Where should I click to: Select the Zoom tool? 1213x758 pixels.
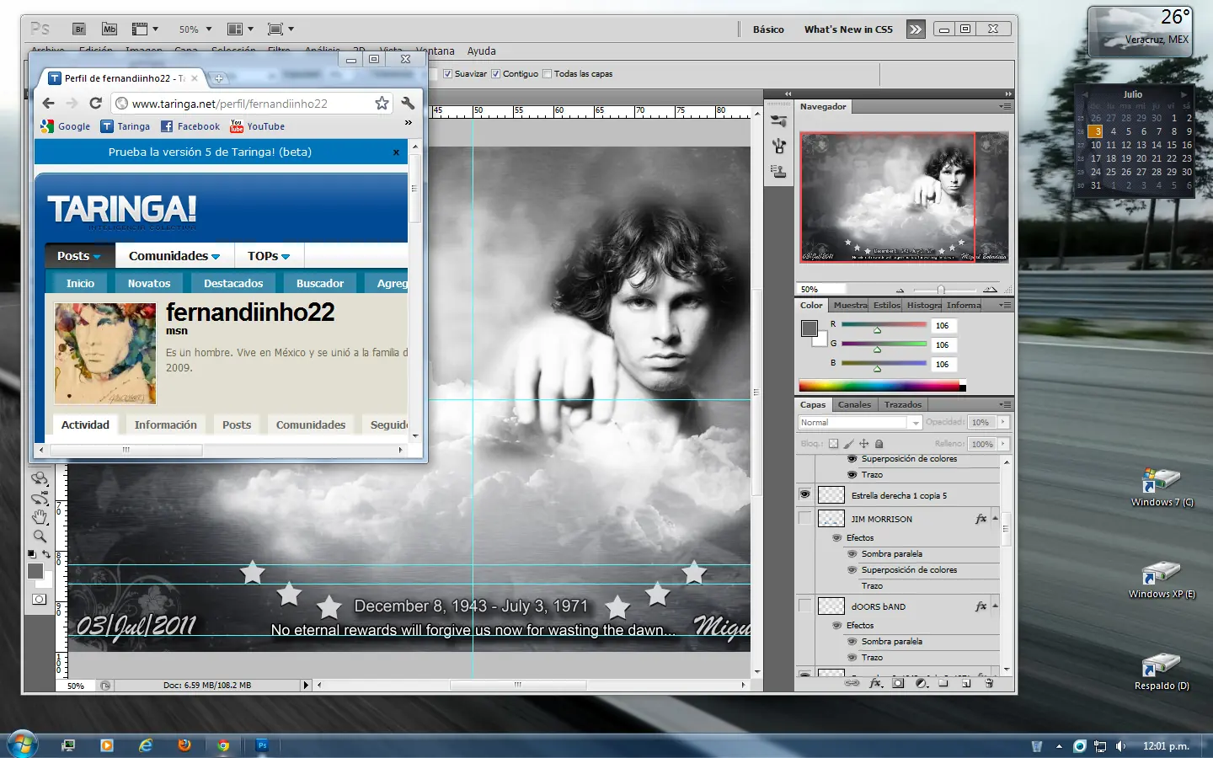point(40,536)
